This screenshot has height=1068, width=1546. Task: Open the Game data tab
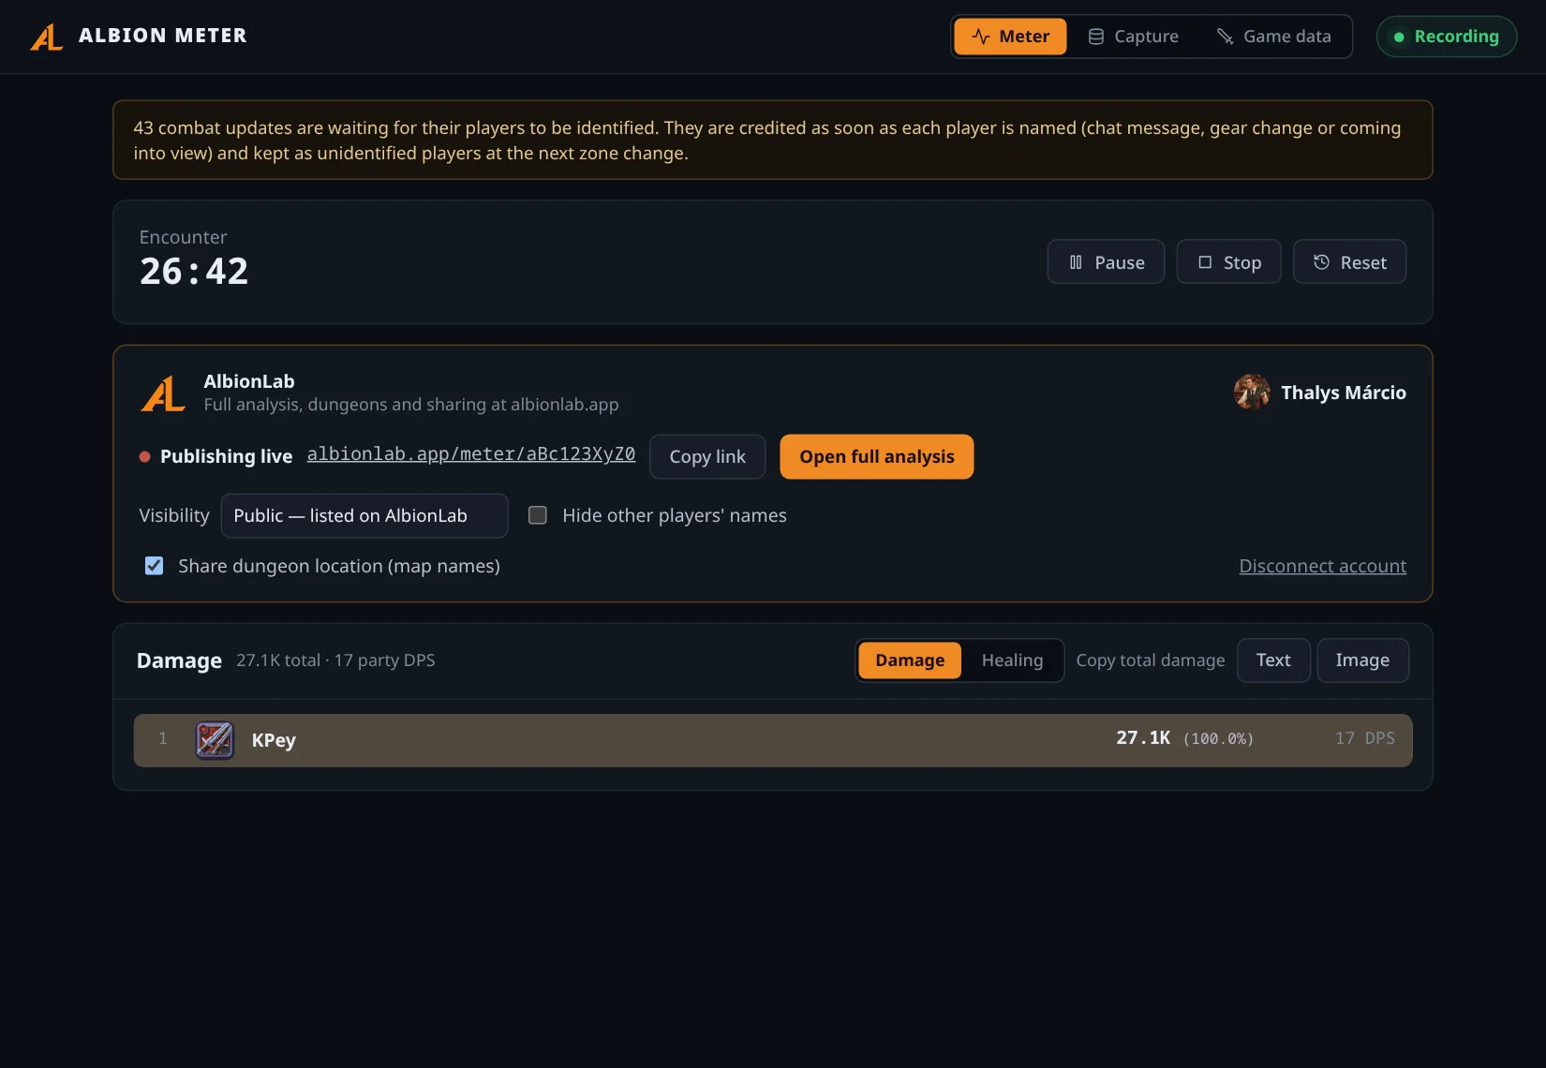tap(1274, 37)
